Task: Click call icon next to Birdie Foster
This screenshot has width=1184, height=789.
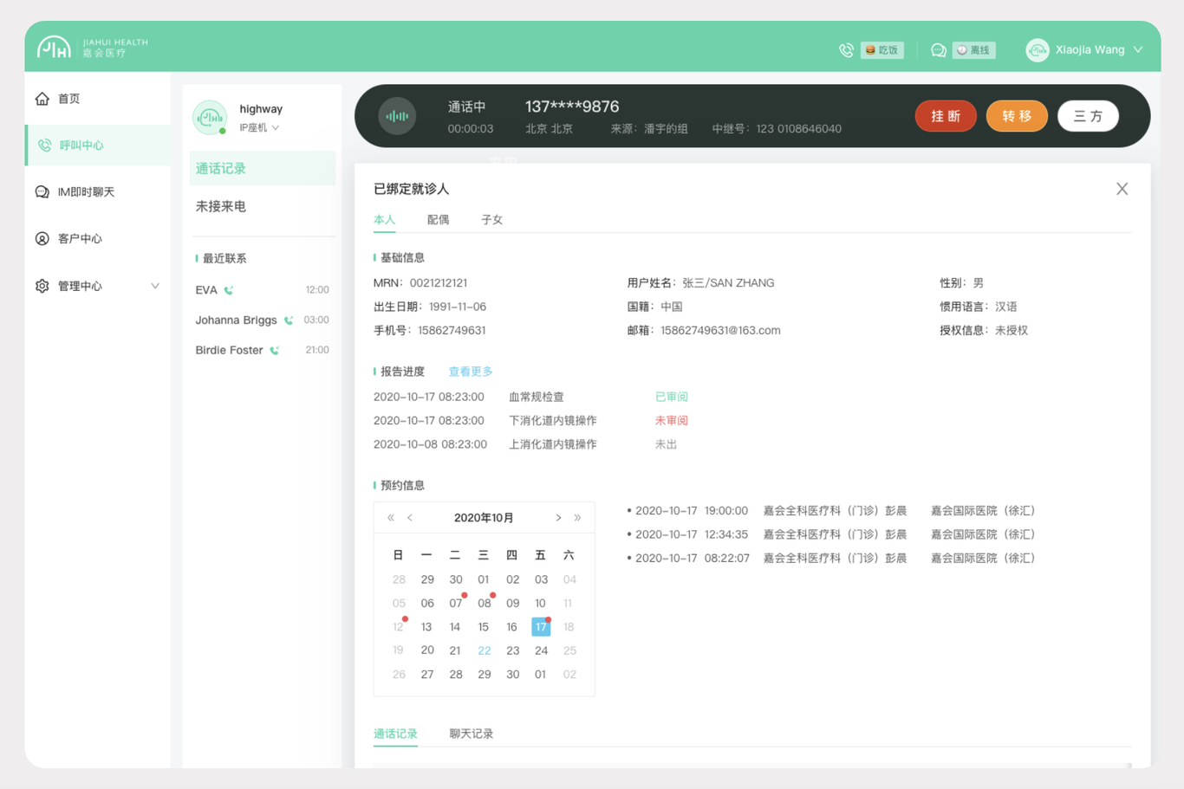Action: (275, 351)
